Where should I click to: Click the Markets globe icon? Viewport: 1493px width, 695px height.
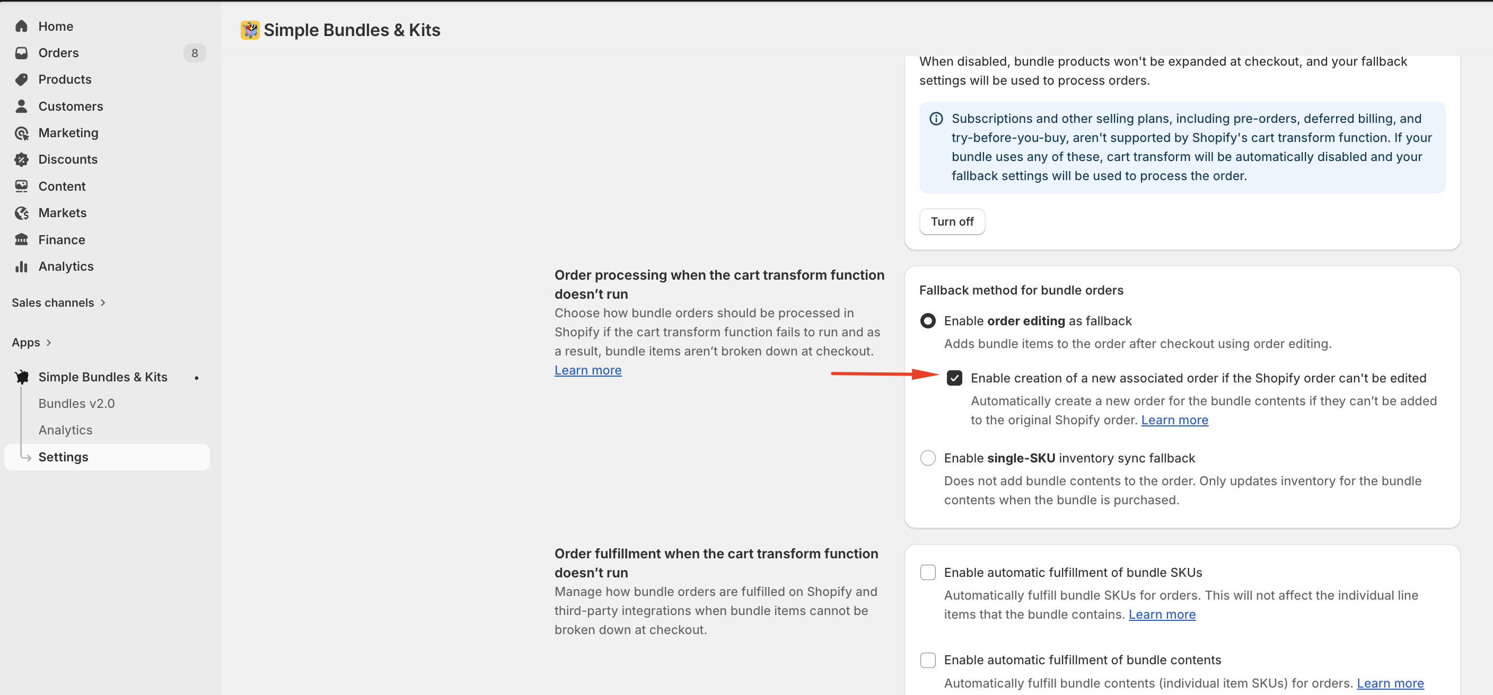(21, 213)
